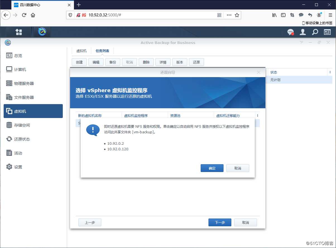Click 删除 toolbar button
The image size is (336, 248).
point(146,62)
